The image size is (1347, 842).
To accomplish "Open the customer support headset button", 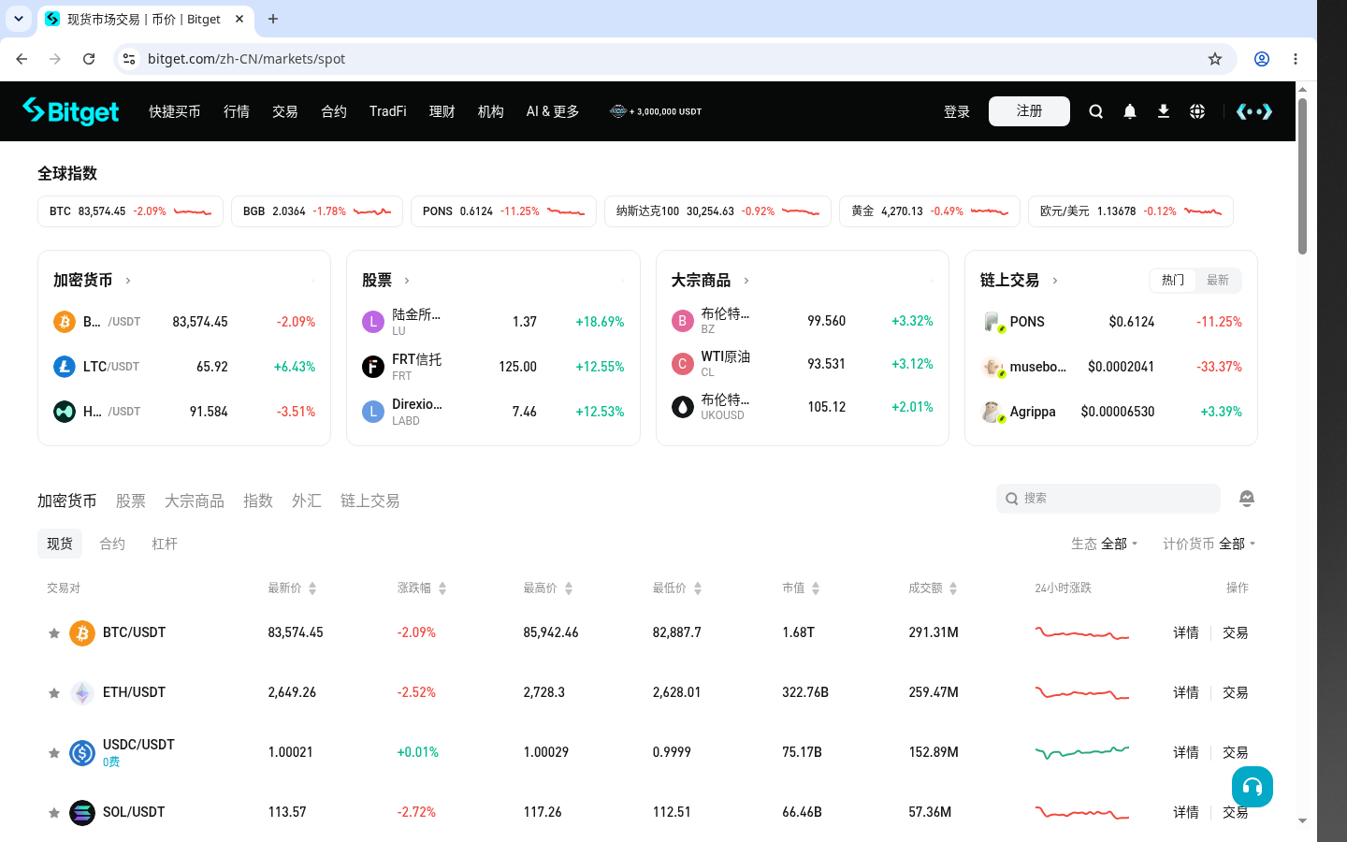I will pyautogui.click(x=1253, y=787).
